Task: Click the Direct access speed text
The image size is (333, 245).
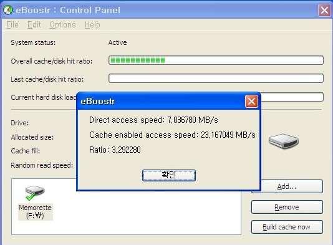Action: click(153, 120)
